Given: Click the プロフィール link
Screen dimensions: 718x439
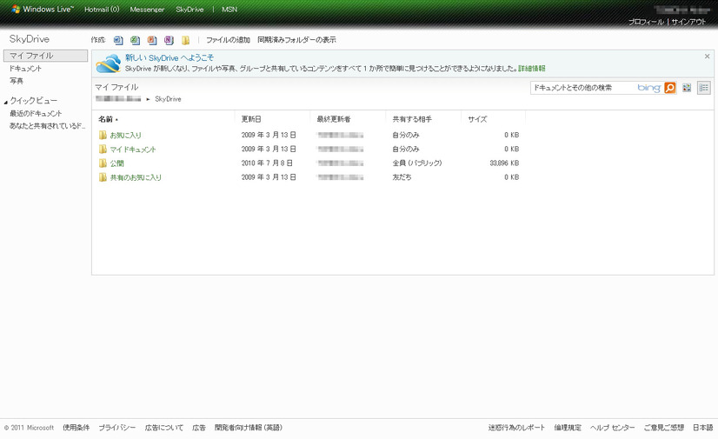Looking at the screenshot, I should point(646,22).
